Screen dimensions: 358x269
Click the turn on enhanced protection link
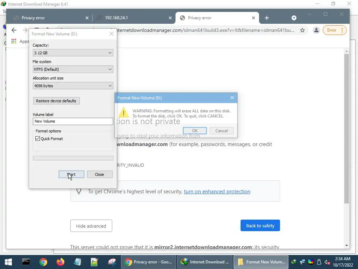click(217, 192)
